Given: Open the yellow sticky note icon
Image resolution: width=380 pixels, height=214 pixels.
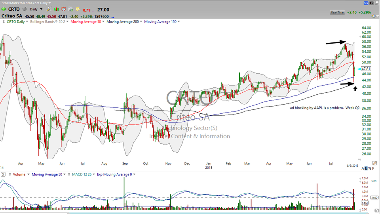Looking at the screenshot, I should [78, 9].
